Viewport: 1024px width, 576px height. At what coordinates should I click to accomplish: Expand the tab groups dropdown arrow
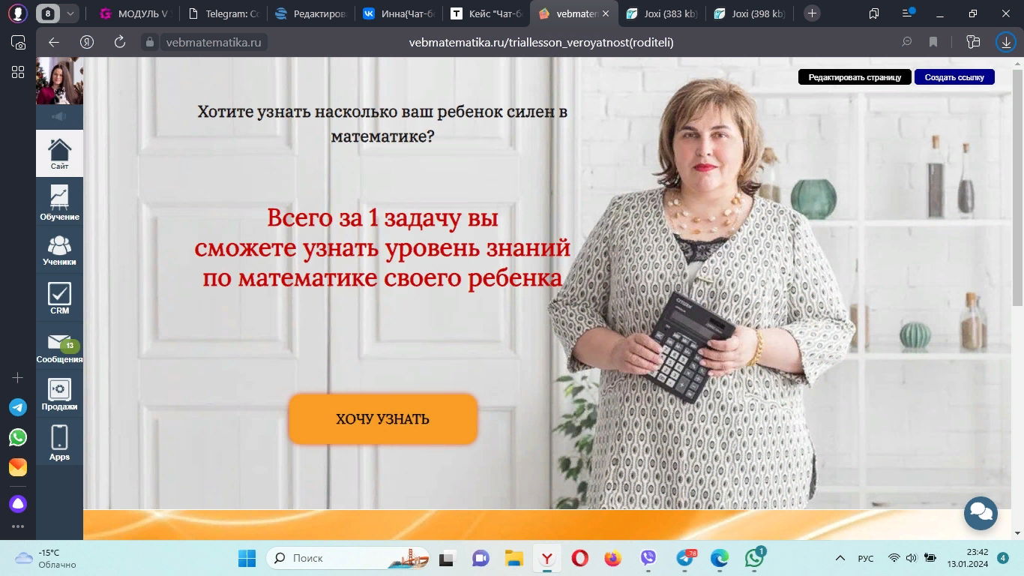click(x=70, y=13)
